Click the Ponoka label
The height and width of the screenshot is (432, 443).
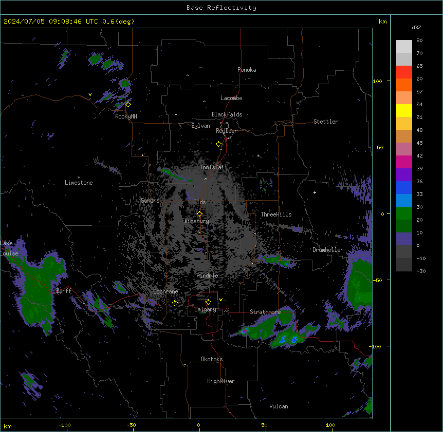(x=247, y=70)
